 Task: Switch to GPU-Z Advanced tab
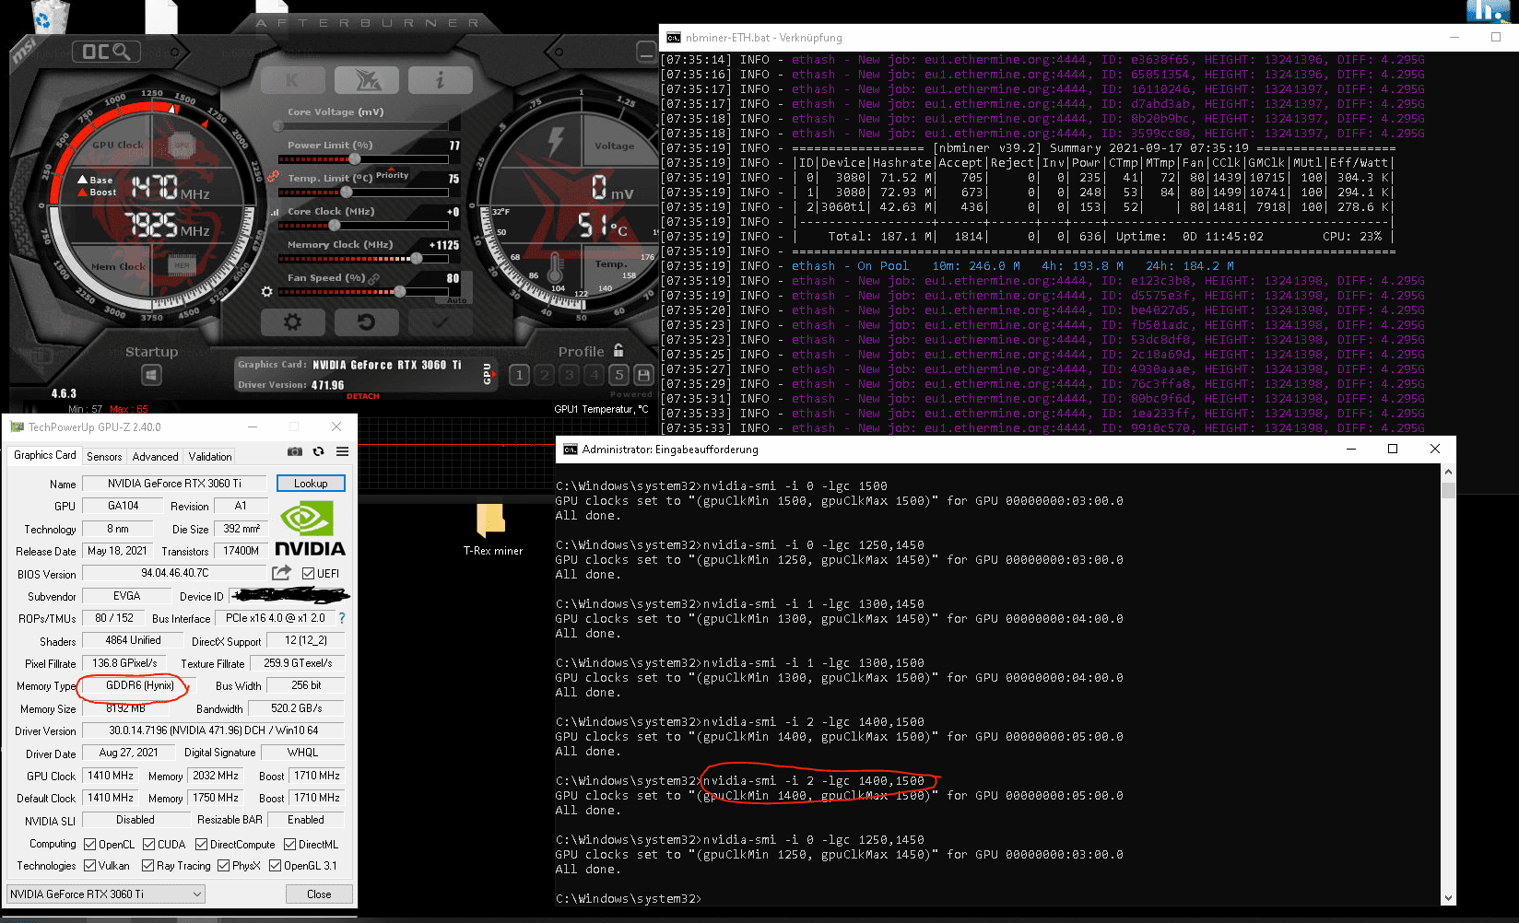tap(155, 456)
